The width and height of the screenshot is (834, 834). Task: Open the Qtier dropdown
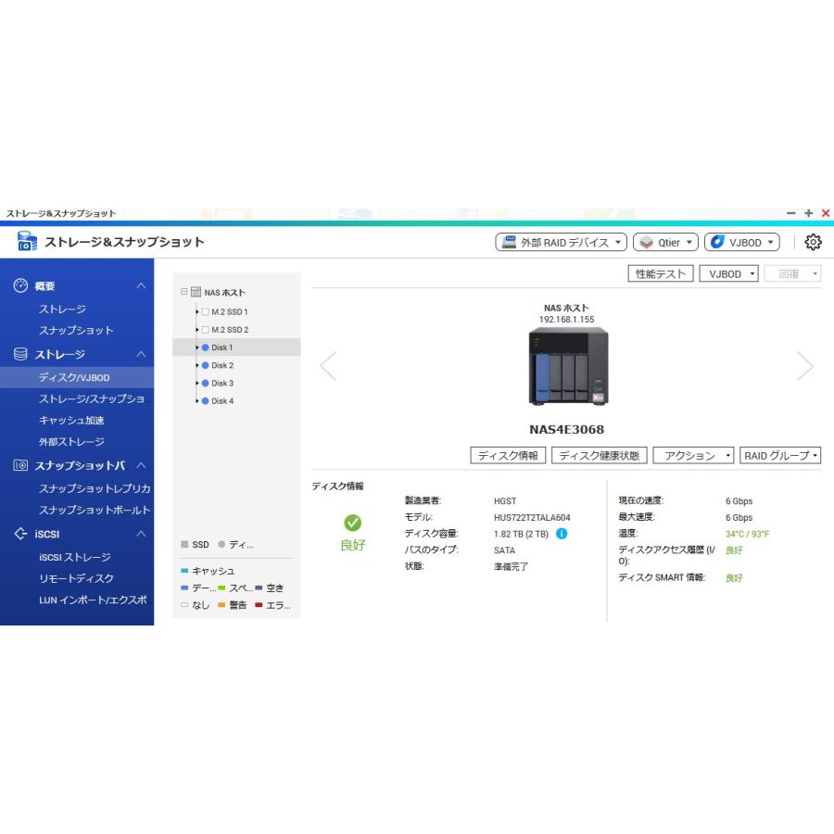pyautogui.click(x=665, y=243)
